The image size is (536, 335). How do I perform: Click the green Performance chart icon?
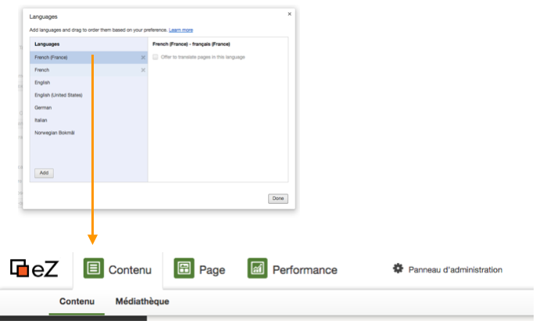tap(257, 269)
